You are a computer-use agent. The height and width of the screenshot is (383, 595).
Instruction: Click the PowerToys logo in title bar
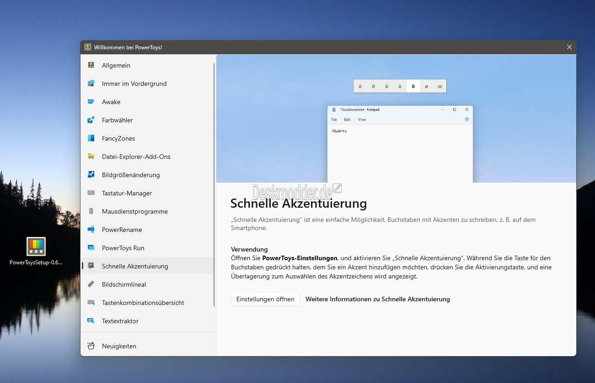tap(88, 47)
